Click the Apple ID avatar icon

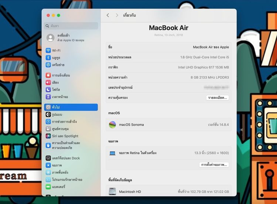pyautogui.click(x=50, y=38)
